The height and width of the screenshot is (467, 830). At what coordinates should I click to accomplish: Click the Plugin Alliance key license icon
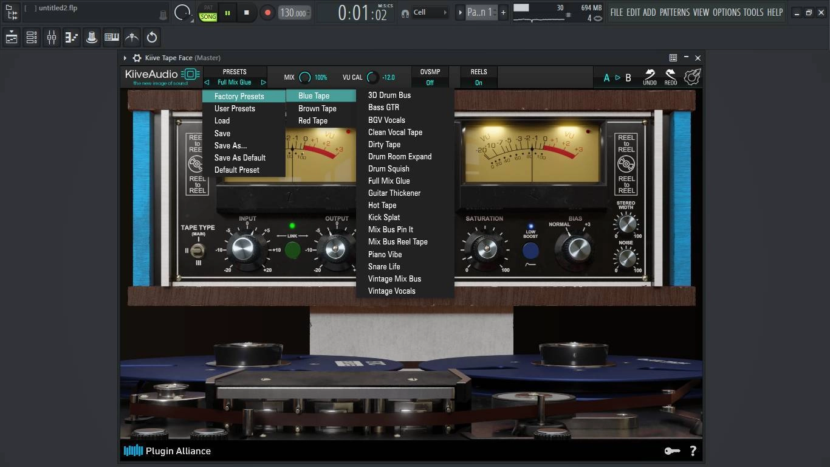[671, 451]
